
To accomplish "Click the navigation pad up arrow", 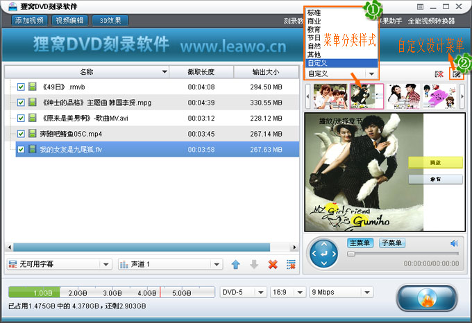I will tap(324, 244).
